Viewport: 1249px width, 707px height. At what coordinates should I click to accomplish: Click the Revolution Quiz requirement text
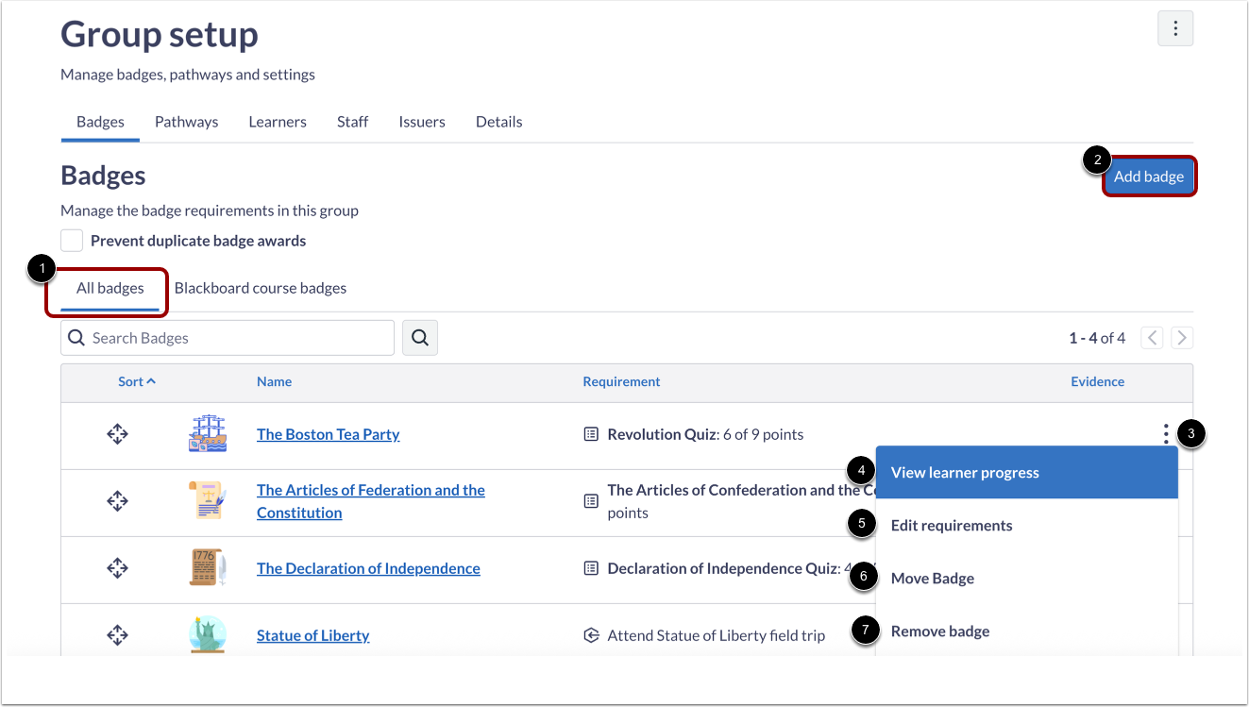(706, 434)
